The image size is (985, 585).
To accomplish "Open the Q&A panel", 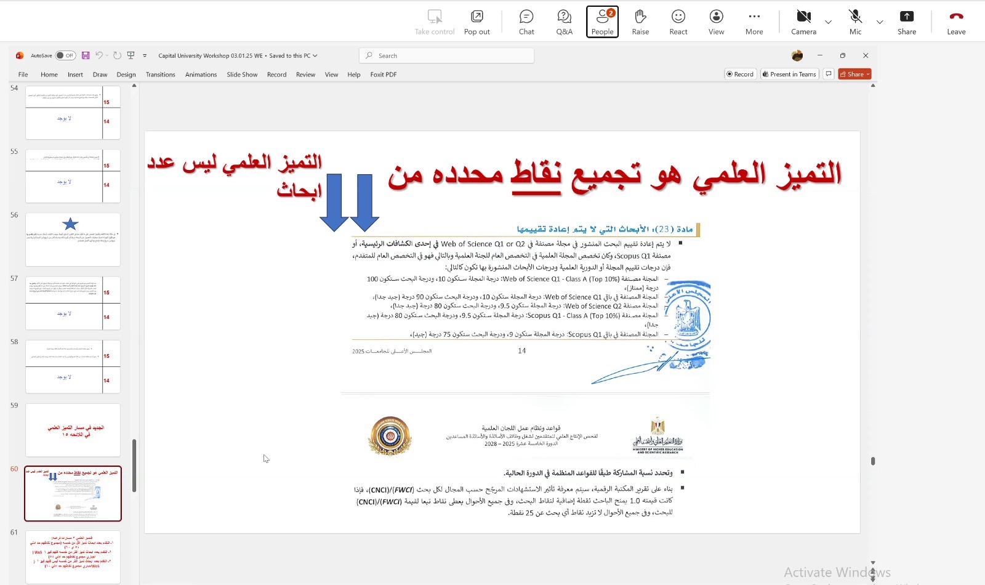I will tap(564, 22).
